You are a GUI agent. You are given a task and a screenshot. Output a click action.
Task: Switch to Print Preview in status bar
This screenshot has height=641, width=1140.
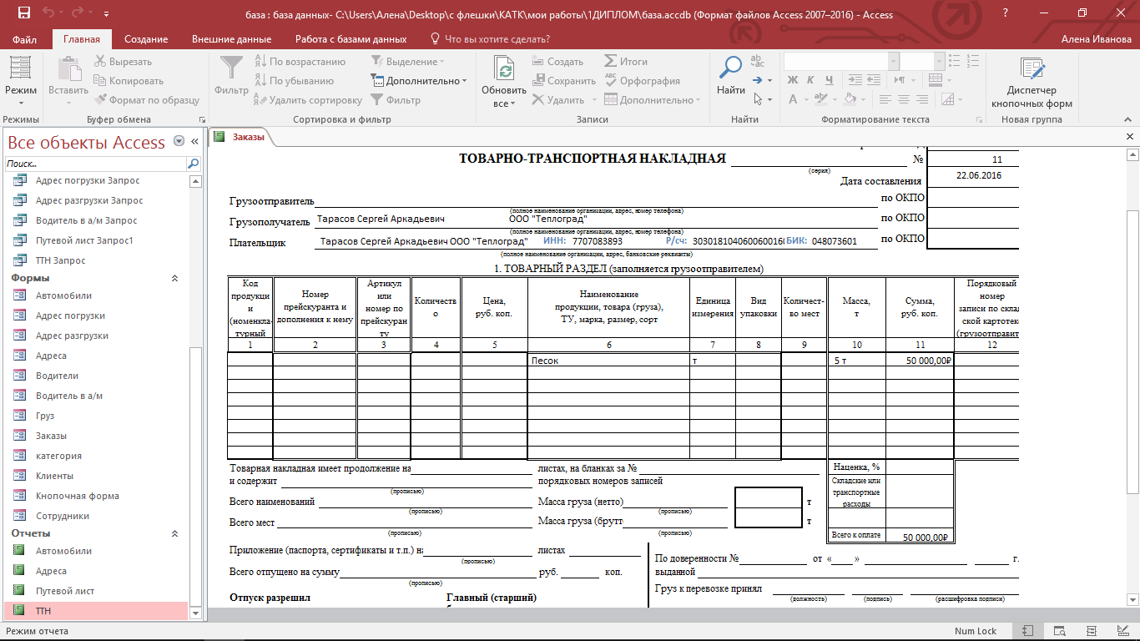[1059, 631]
